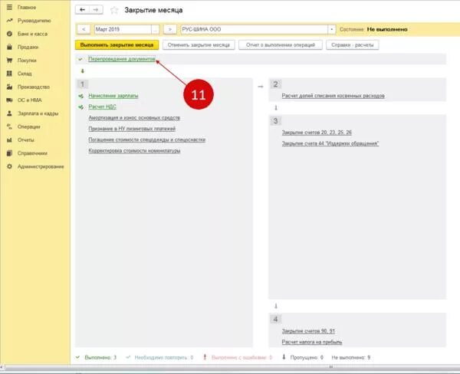
Task: Switch to previous month with < button
Action: [84, 29]
